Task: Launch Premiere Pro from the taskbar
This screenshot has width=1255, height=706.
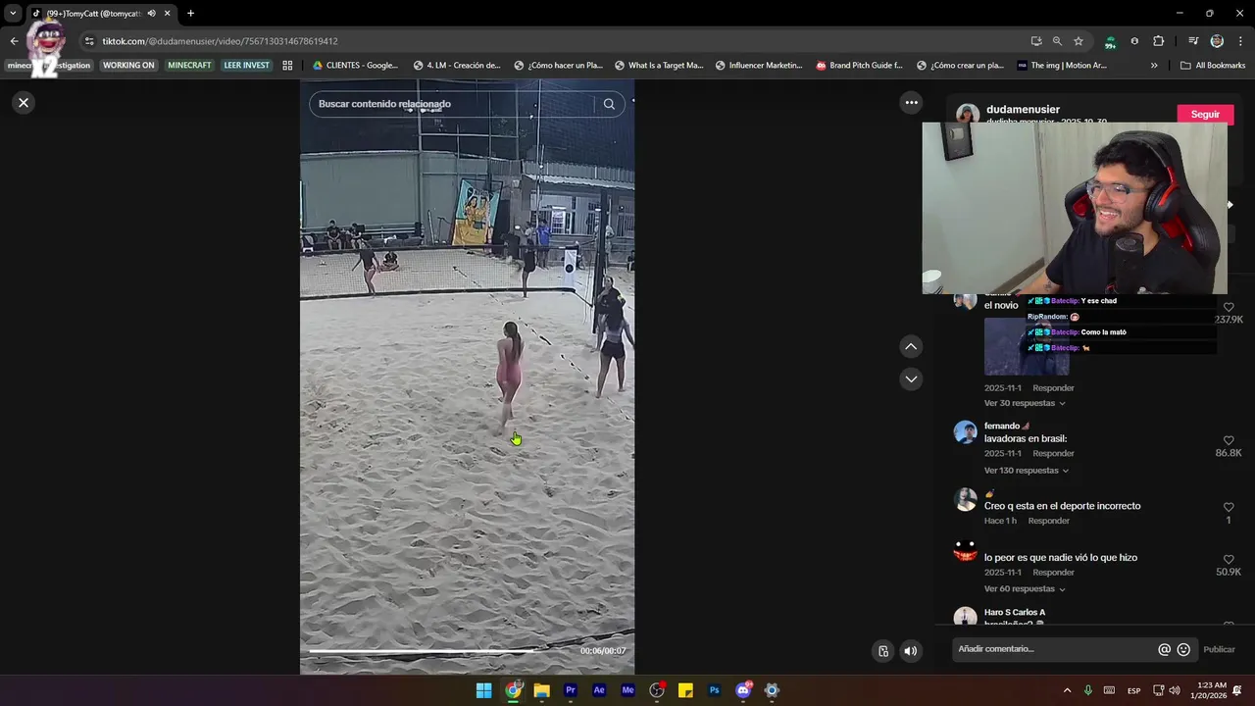Action: point(570,690)
